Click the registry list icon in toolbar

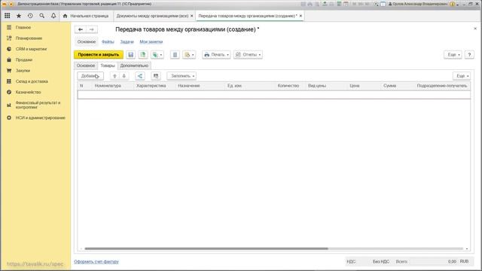175,55
